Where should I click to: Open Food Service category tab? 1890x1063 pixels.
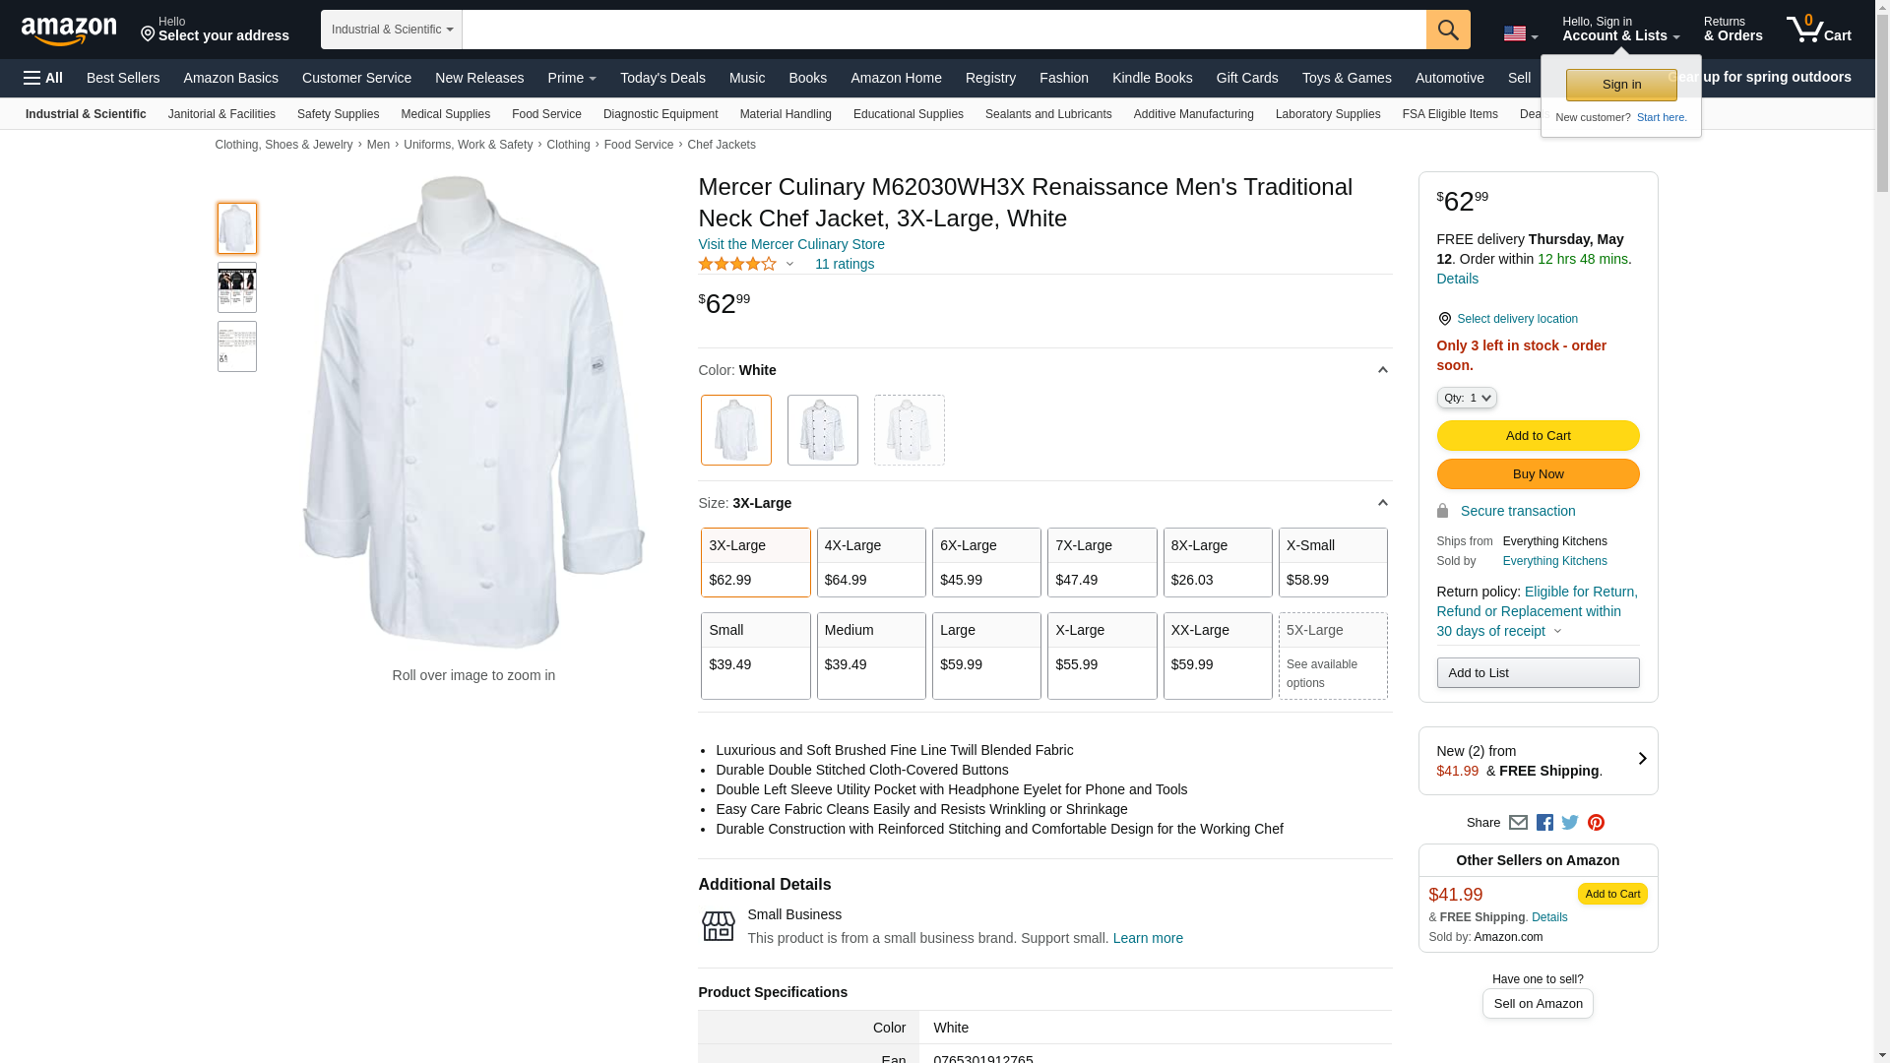point(546,114)
